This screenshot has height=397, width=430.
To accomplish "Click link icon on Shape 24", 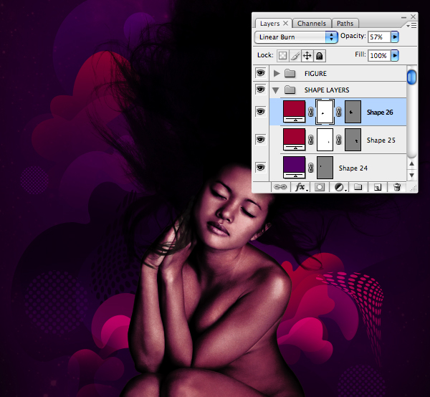I will tap(311, 168).
